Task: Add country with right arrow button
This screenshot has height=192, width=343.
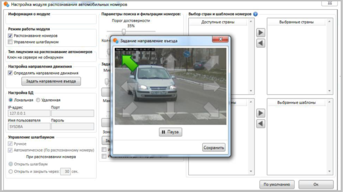Action: 261,33
